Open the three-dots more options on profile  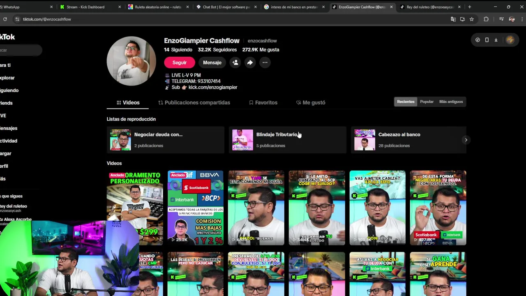pos(265,62)
